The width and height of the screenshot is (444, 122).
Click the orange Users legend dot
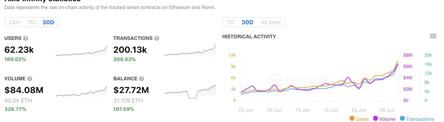pyautogui.click(x=352, y=118)
